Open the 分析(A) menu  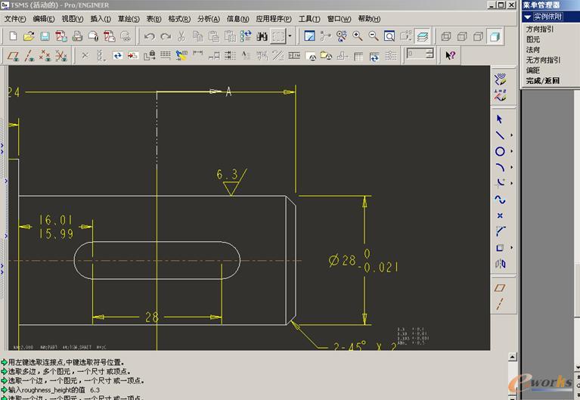(x=209, y=19)
